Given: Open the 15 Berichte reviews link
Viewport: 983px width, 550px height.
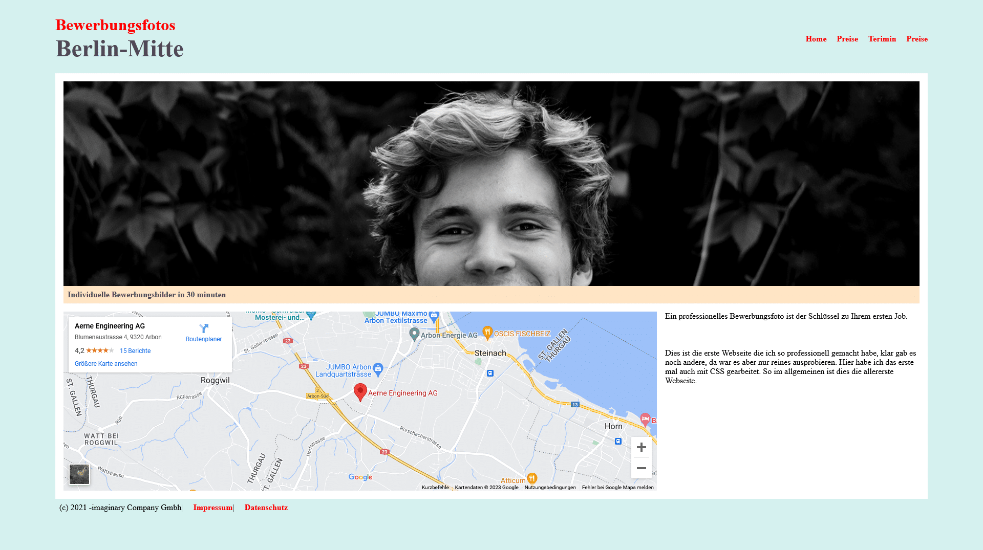Looking at the screenshot, I should point(135,351).
